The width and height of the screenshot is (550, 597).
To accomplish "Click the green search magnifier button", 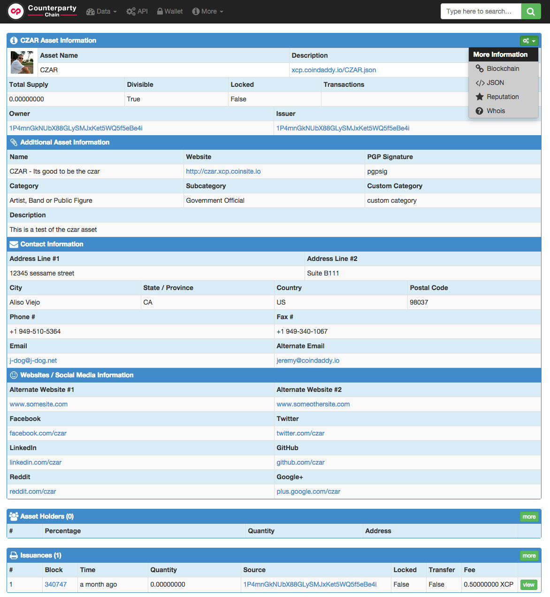I will tap(531, 11).
